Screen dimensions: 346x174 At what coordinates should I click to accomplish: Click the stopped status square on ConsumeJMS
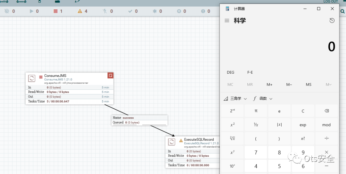click(x=41, y=77)
